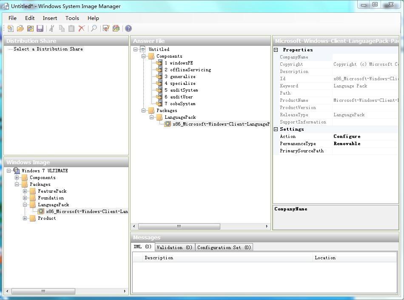
Task: Click the Product folder icon
Action: click(33, 218)
